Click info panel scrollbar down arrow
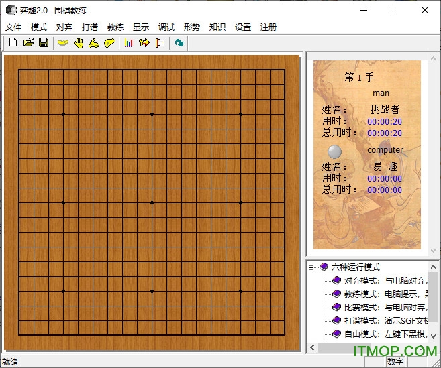The image size is (441, 368). pos(433,250)
